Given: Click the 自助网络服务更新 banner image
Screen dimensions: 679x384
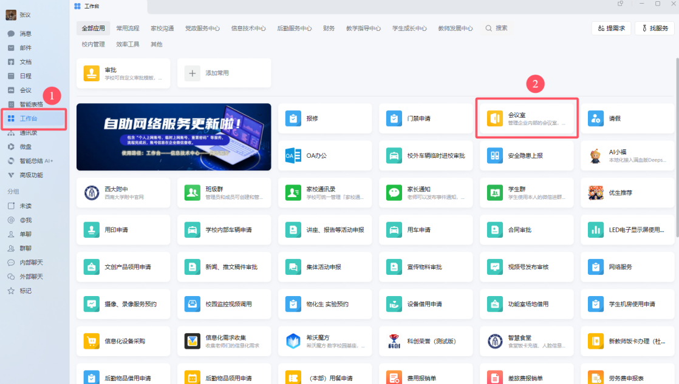Looking at the screenshot, I should coord(174,136).
